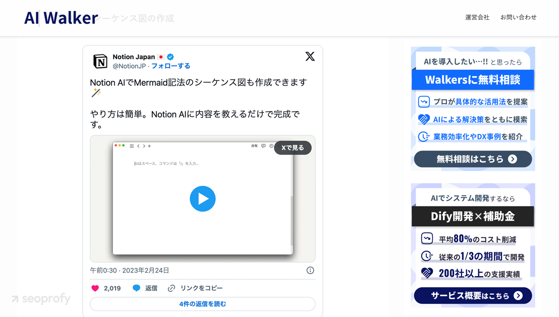
Task: Click the handshake icon beside 200社以上の支援実績
Action: pos(427,273)
